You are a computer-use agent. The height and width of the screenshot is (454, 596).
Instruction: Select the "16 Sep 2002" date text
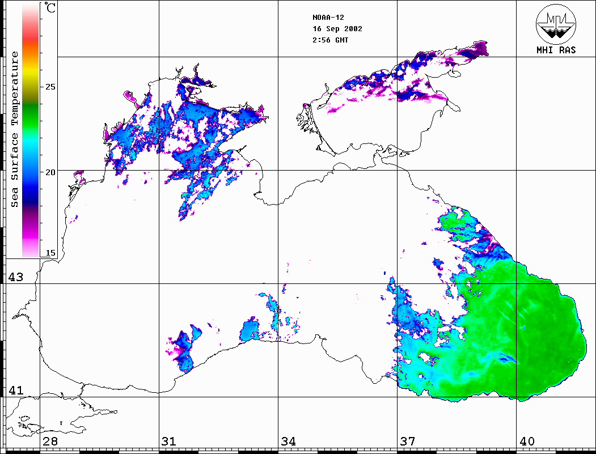(337, 29)
